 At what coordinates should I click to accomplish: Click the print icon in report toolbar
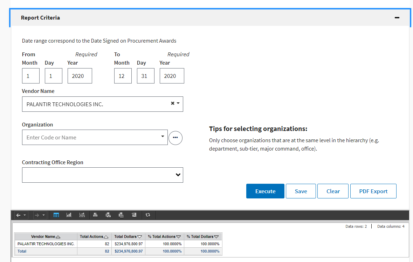pyautogui.click(x=95, y=215)
